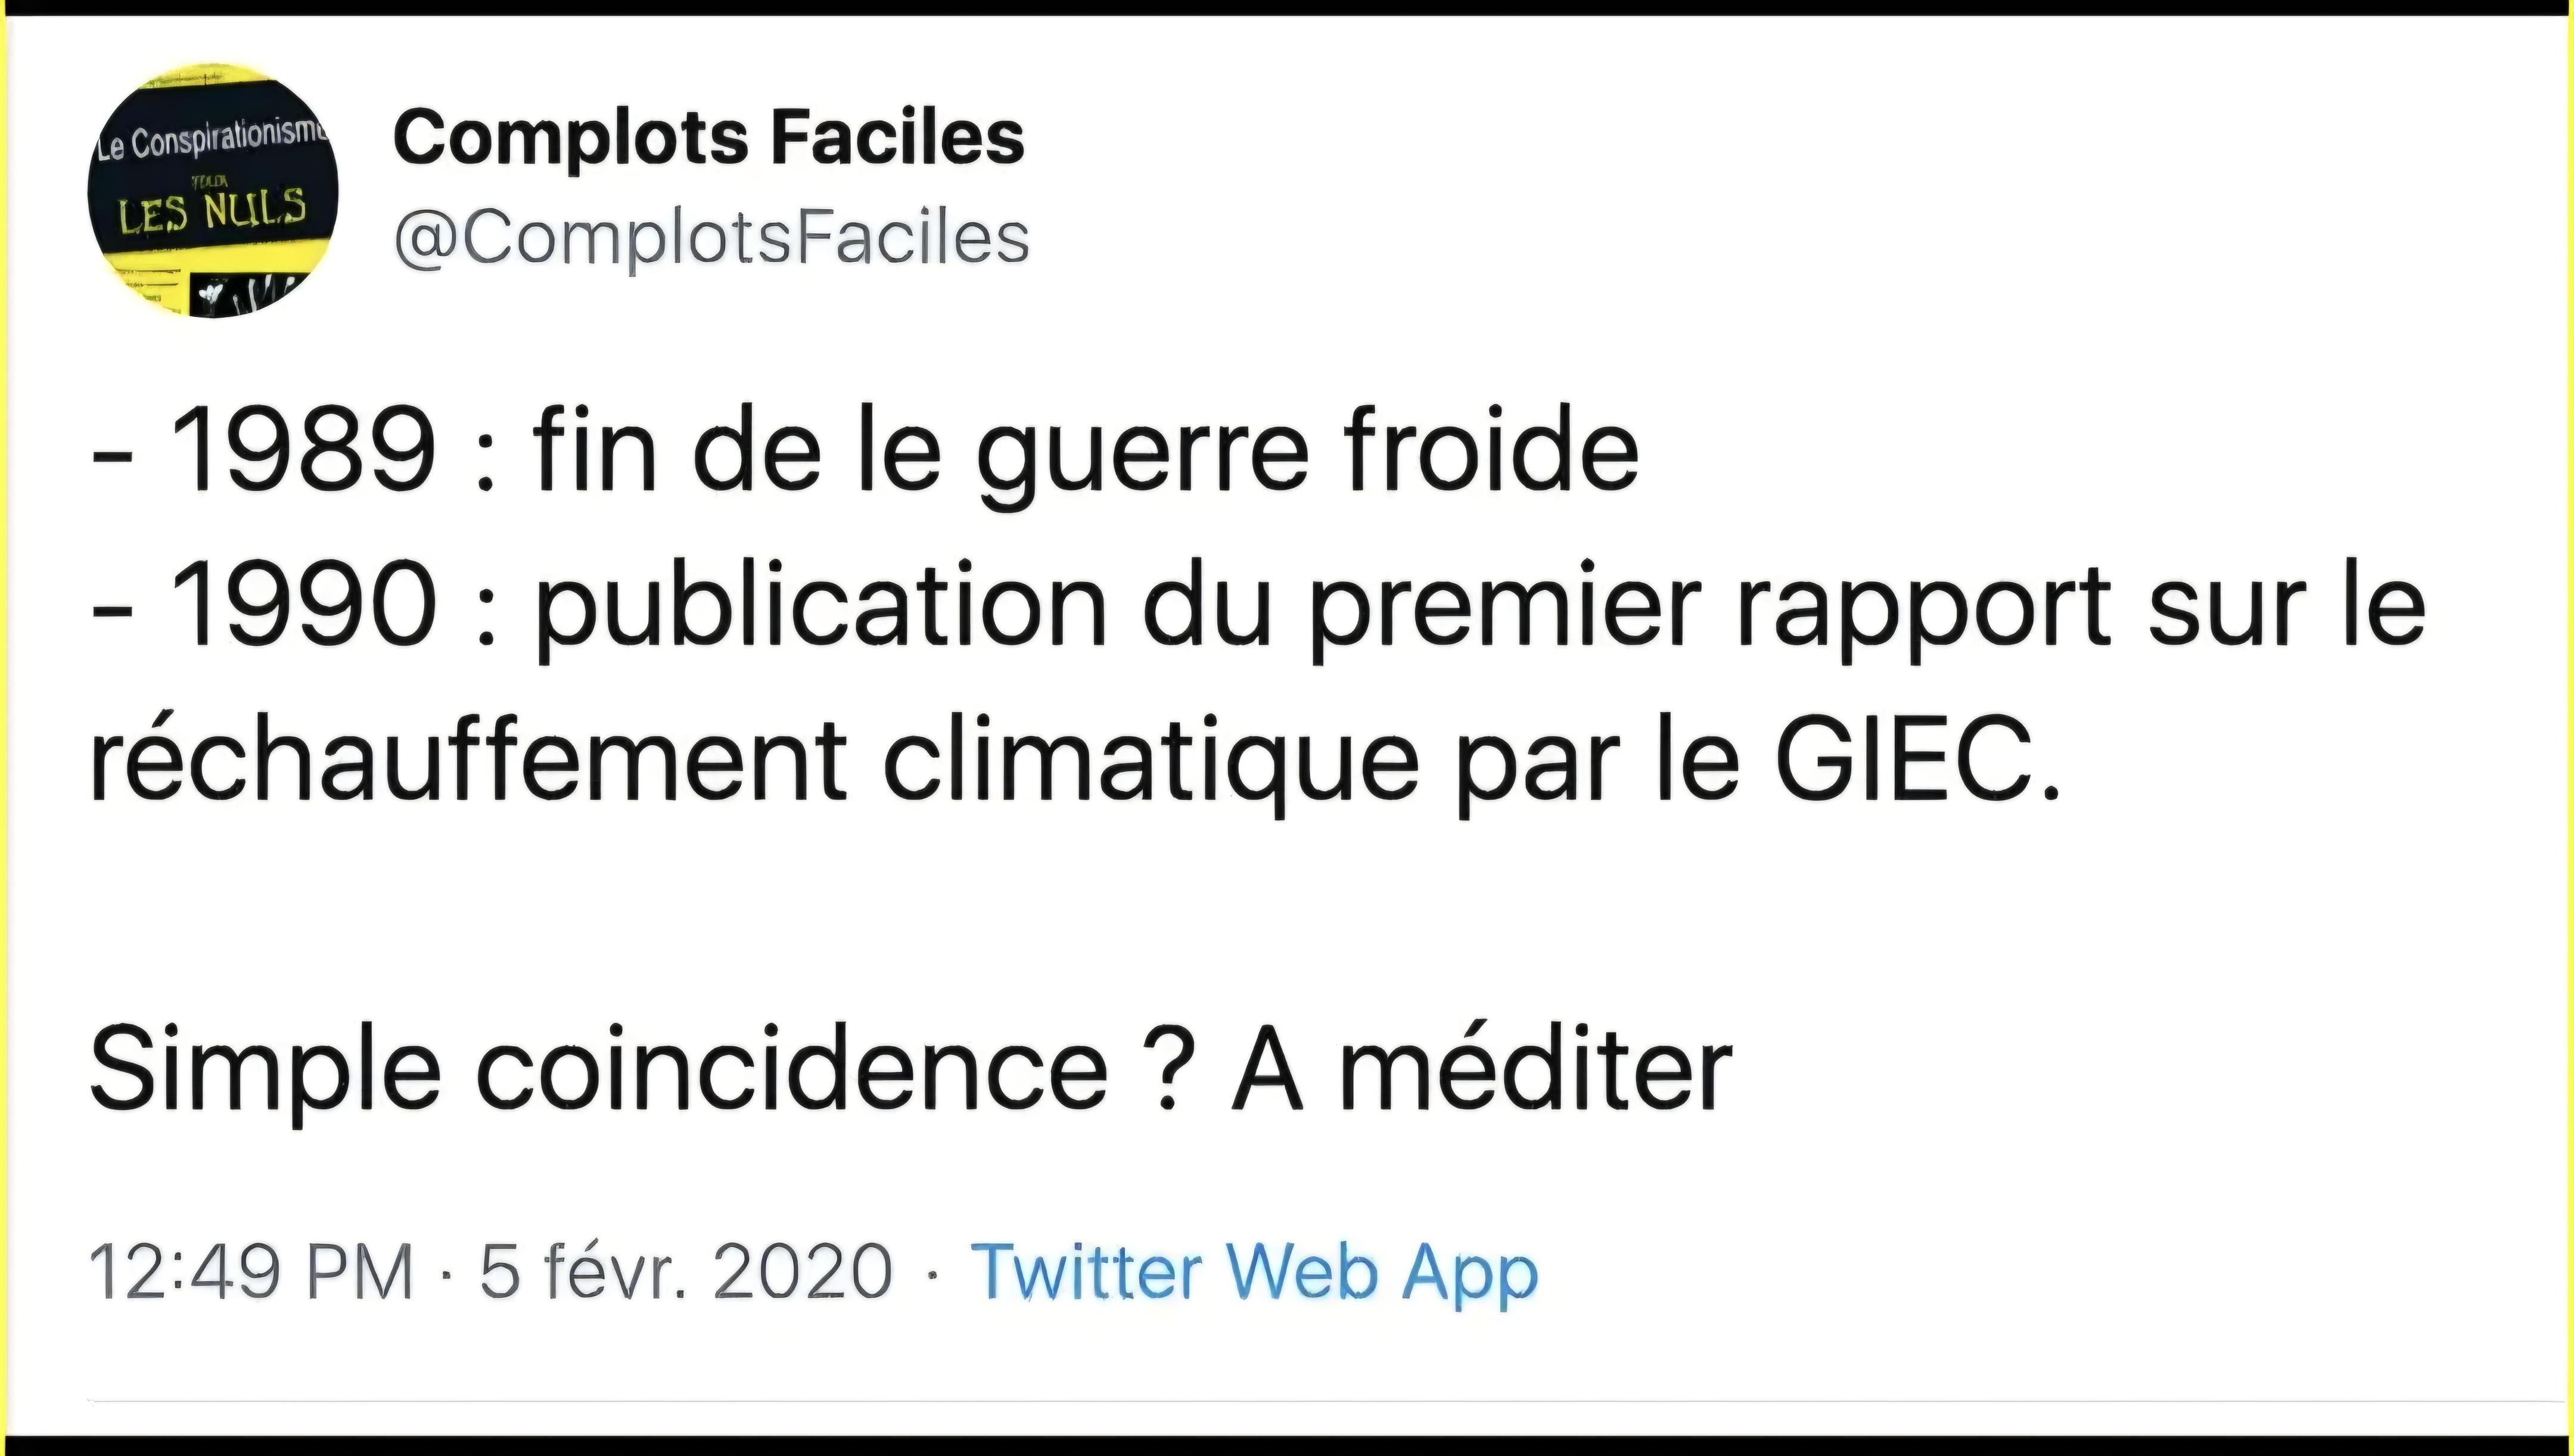Screen dimensions: 2574x1456
Task: Click the 5 févr. 2020 date
Action: tap(686, 1272)
